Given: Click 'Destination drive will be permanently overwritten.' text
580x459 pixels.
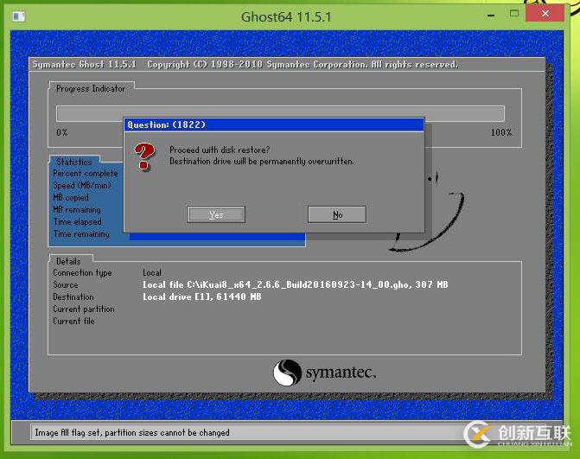Looking at the screenshot, I should [x=262, y=162].
